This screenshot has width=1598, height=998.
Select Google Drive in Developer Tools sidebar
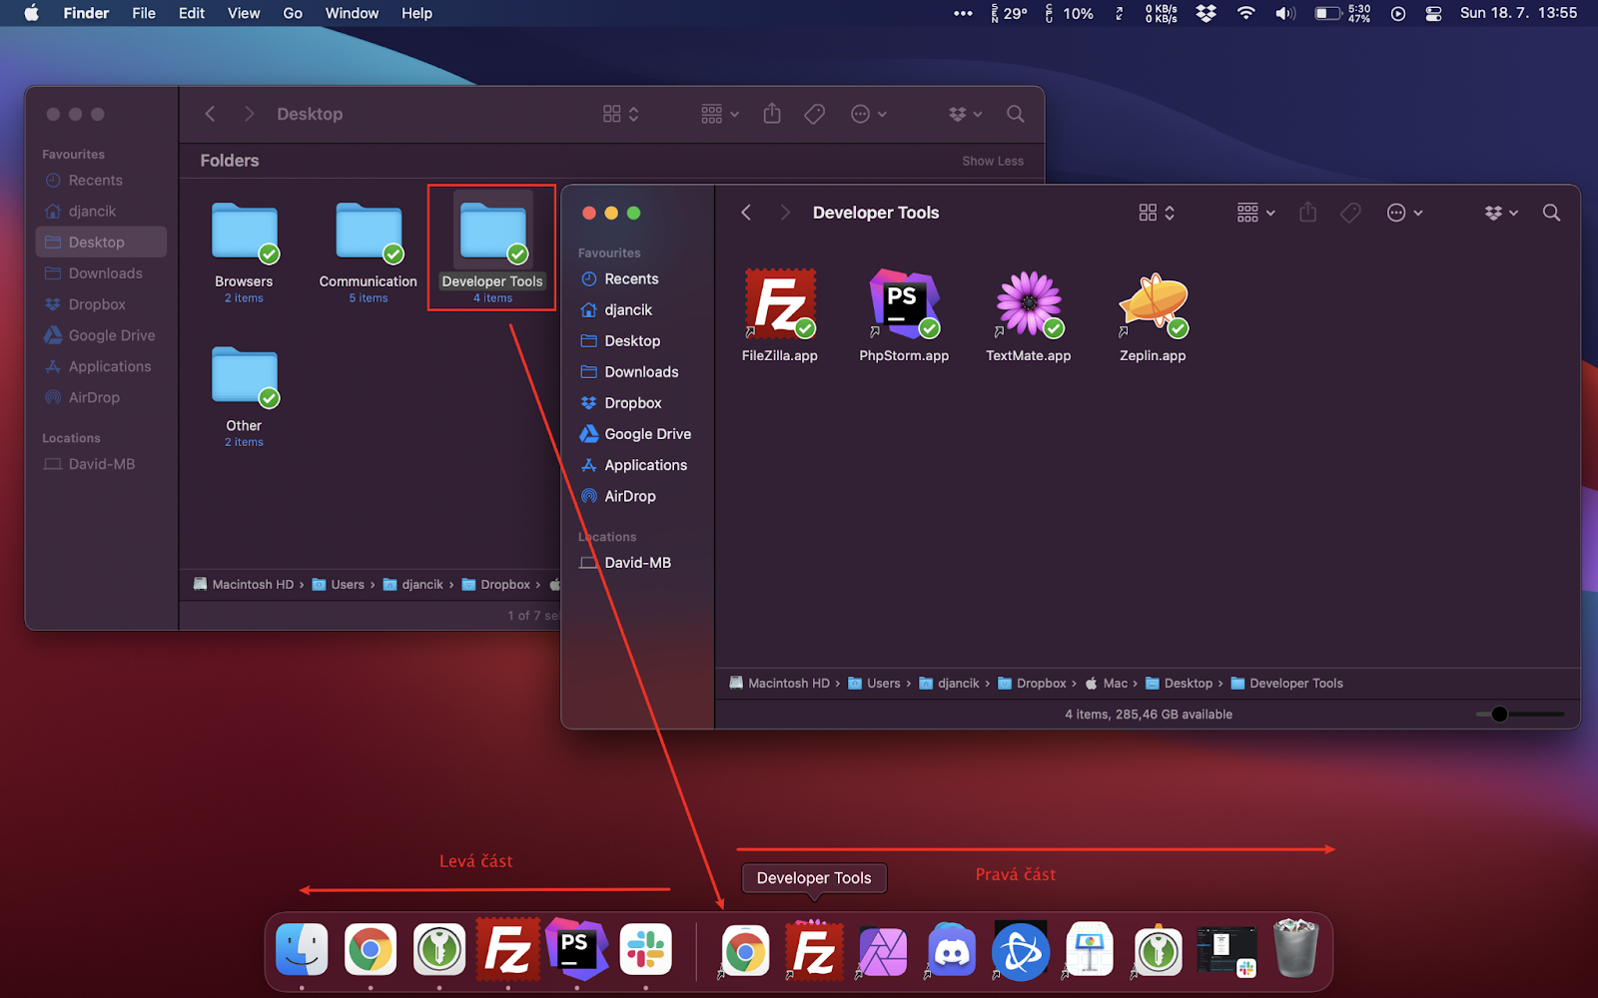(x=647, y=434)
